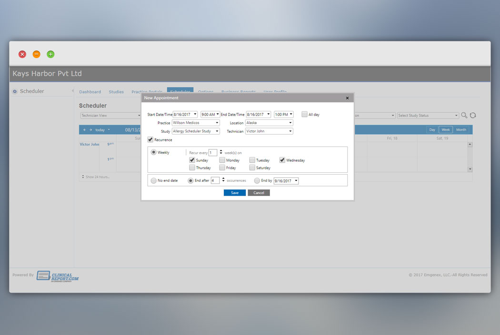The image size is (500, 335).
Task: Open the Practice dropdown
Action: [x=196, y=123]
